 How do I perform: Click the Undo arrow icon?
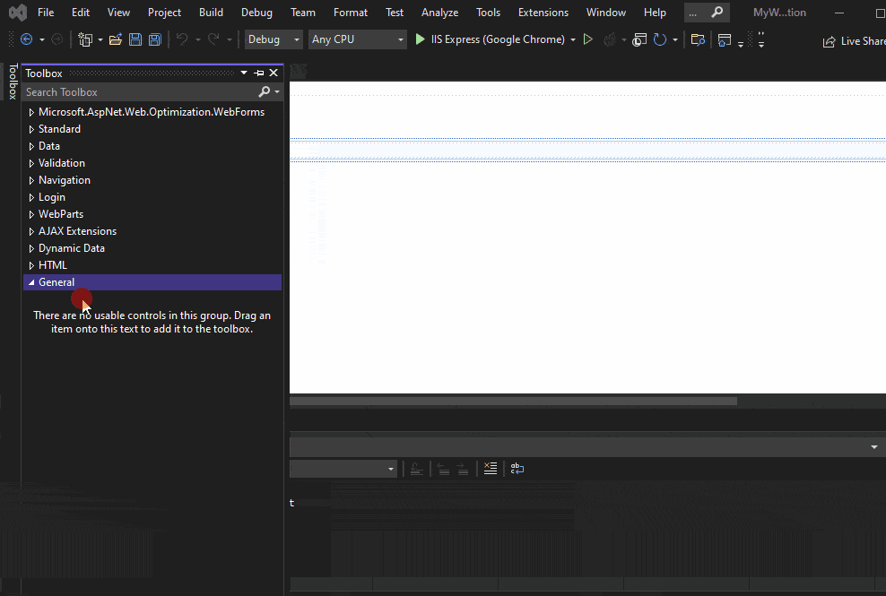[182, 39]
